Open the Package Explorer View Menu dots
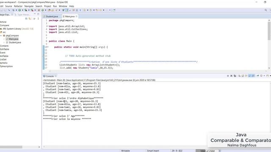 (38, 19)
